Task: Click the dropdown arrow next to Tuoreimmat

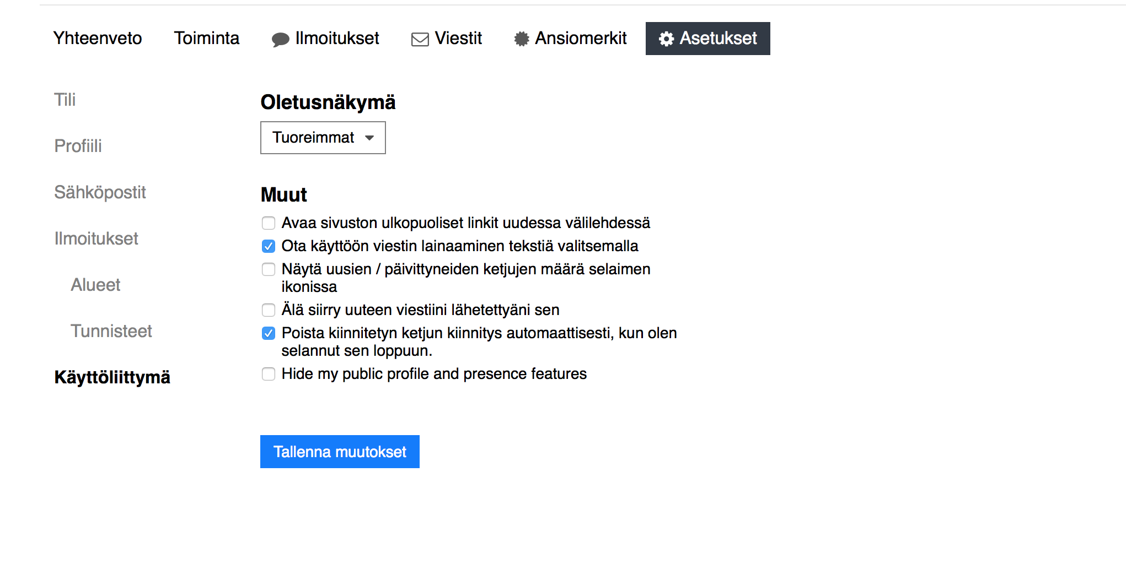Action: [x=369, y=138]
